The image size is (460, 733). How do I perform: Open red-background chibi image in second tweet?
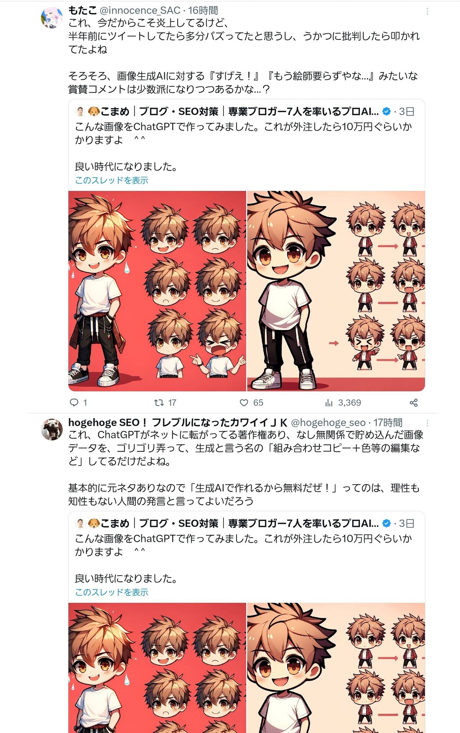click(157, 668)
